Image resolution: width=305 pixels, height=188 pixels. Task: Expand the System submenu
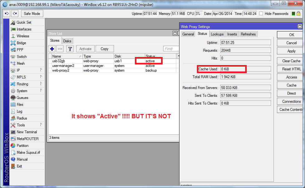click(x=41, y=90)
